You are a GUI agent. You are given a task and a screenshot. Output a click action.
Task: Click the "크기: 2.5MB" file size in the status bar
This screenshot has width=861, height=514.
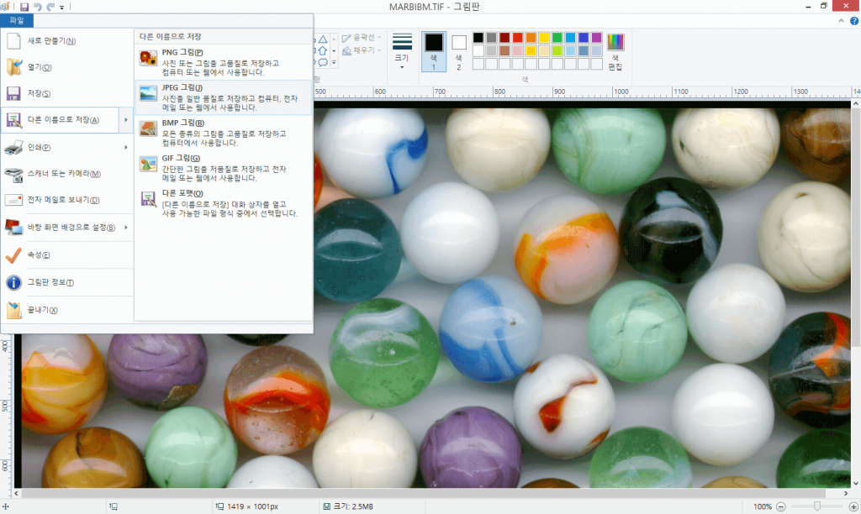(354, 506)
